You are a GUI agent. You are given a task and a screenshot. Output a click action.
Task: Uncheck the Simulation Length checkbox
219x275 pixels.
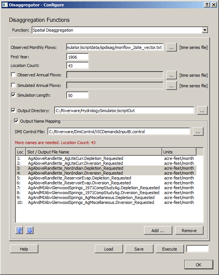coord(13,95)
